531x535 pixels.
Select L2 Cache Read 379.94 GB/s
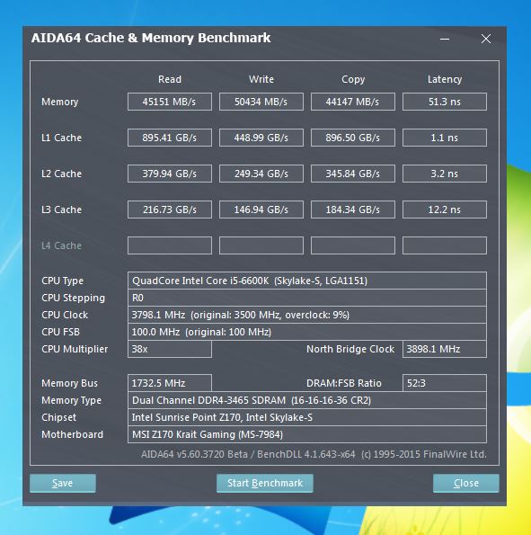click(x=170, y=174)
